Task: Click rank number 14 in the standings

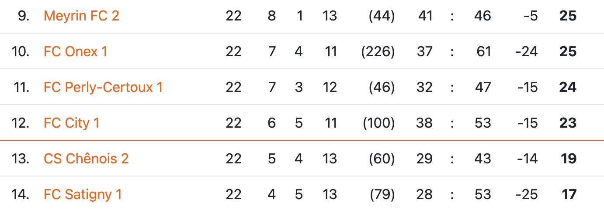Action: click(x=21, y=194)
